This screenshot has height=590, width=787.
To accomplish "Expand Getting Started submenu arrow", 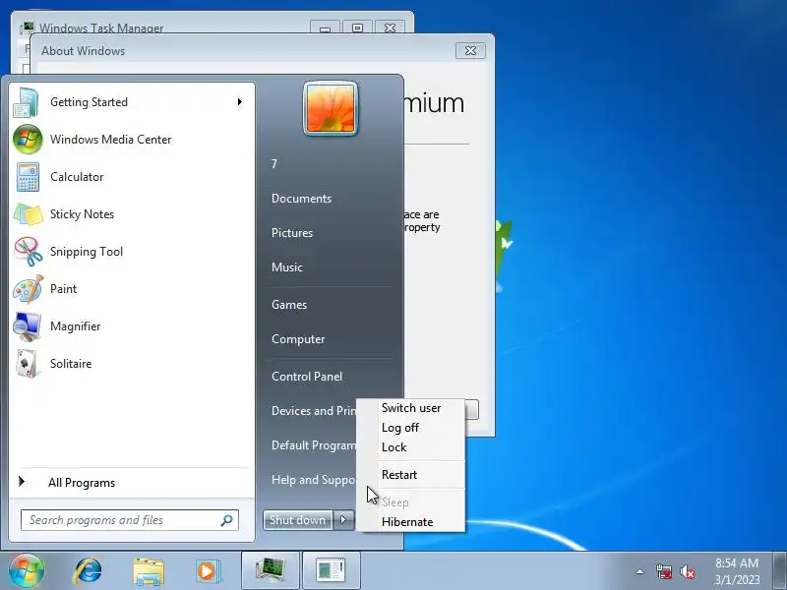I will pyautogui.click(x=240, y=102).
